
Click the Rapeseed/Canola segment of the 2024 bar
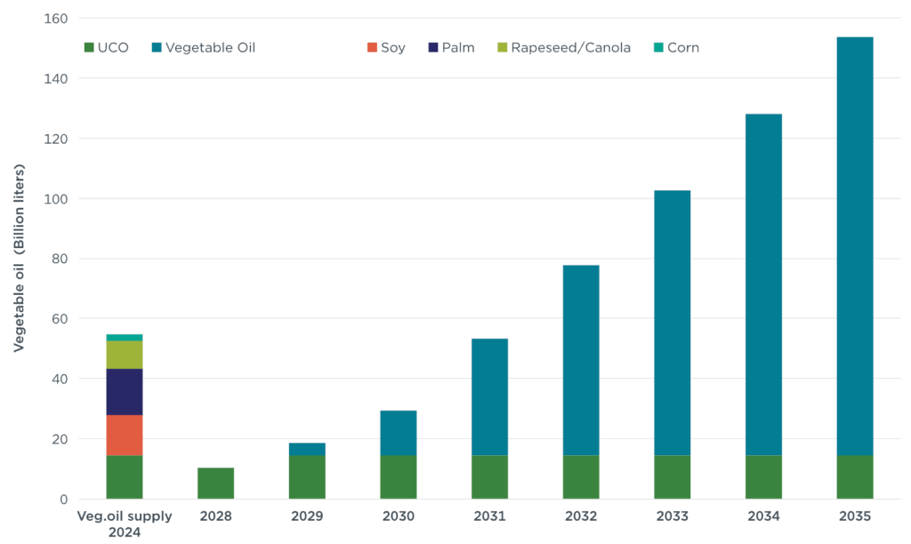125,355
